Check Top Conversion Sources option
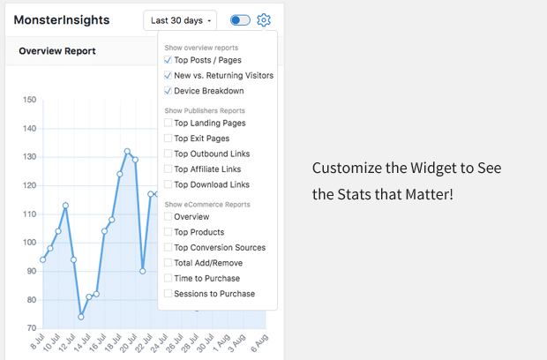Viewport: 547px width, 360px height. [168, 247]
